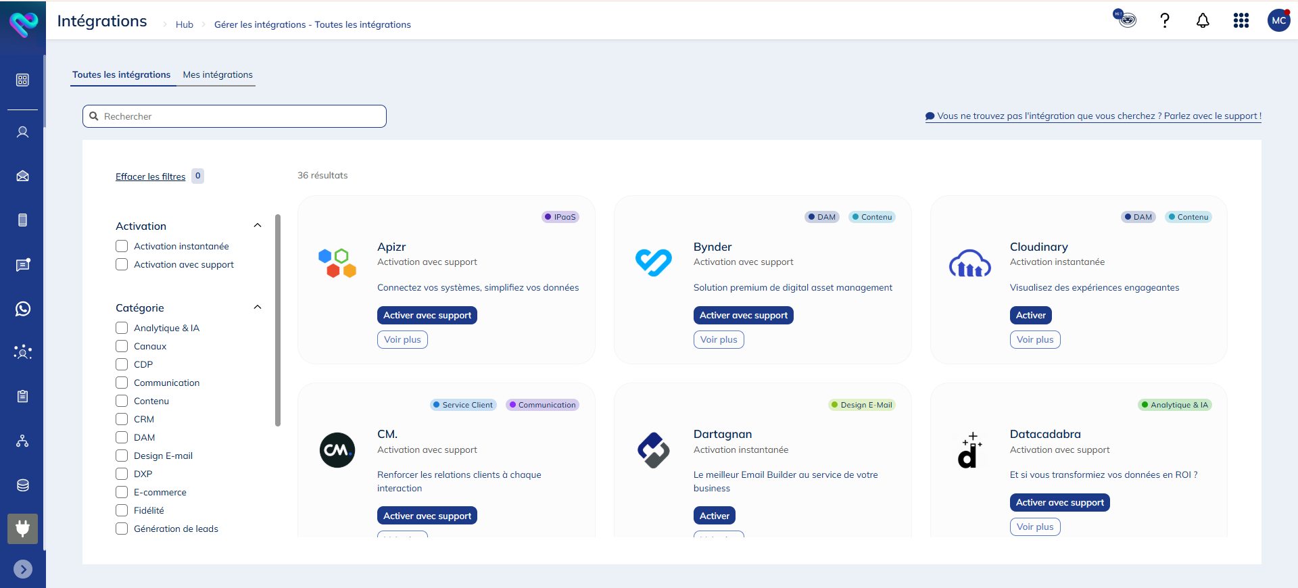Click the help question mark icon

click(x=1164, y=21)
